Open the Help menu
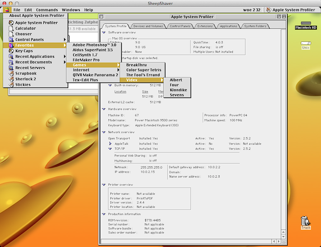The height and width of the screenshot is (247, 321). (x=89, y=10)
